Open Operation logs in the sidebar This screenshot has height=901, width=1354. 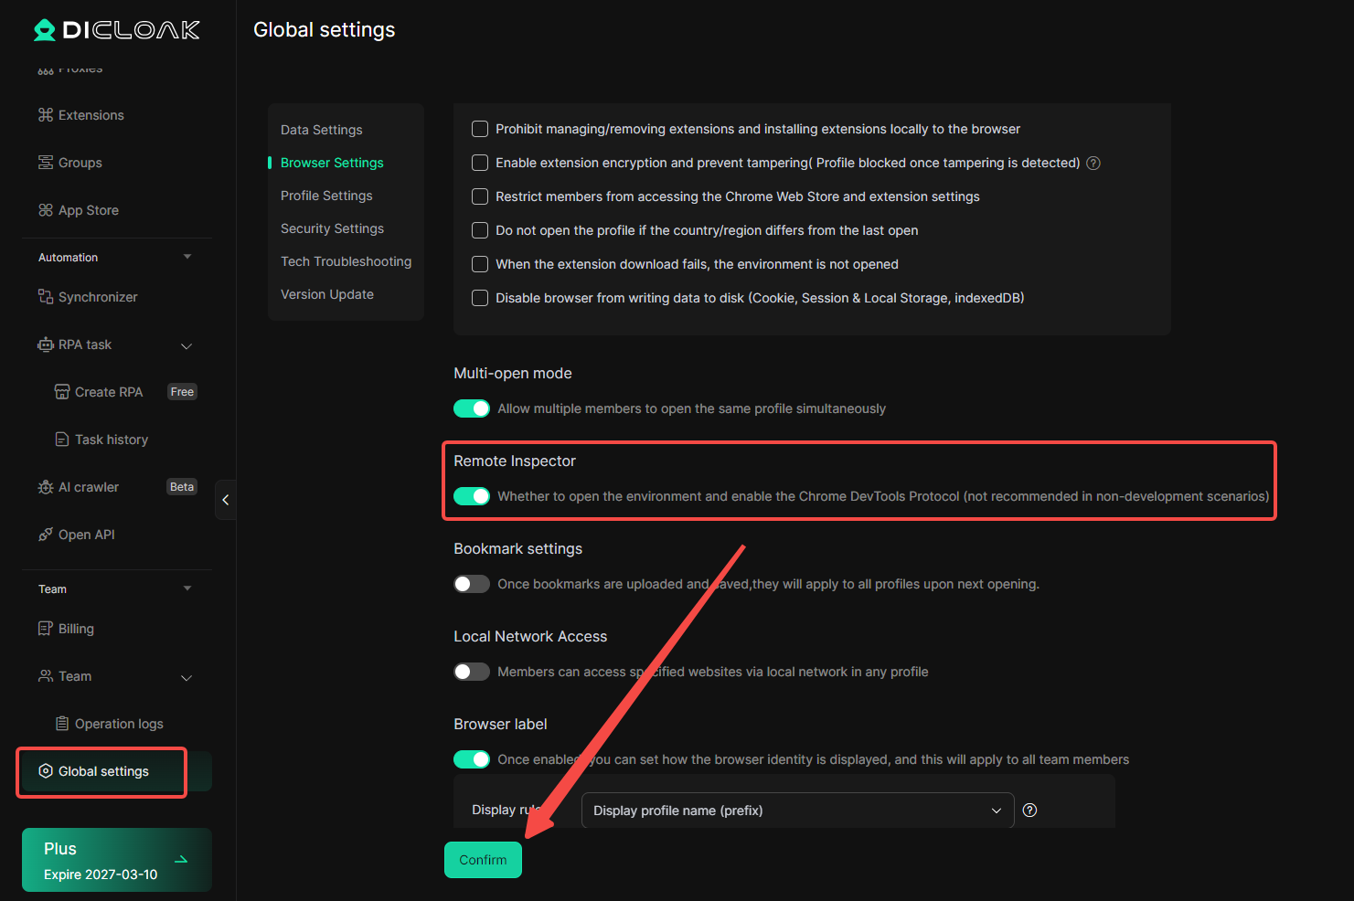pos(117,724)
